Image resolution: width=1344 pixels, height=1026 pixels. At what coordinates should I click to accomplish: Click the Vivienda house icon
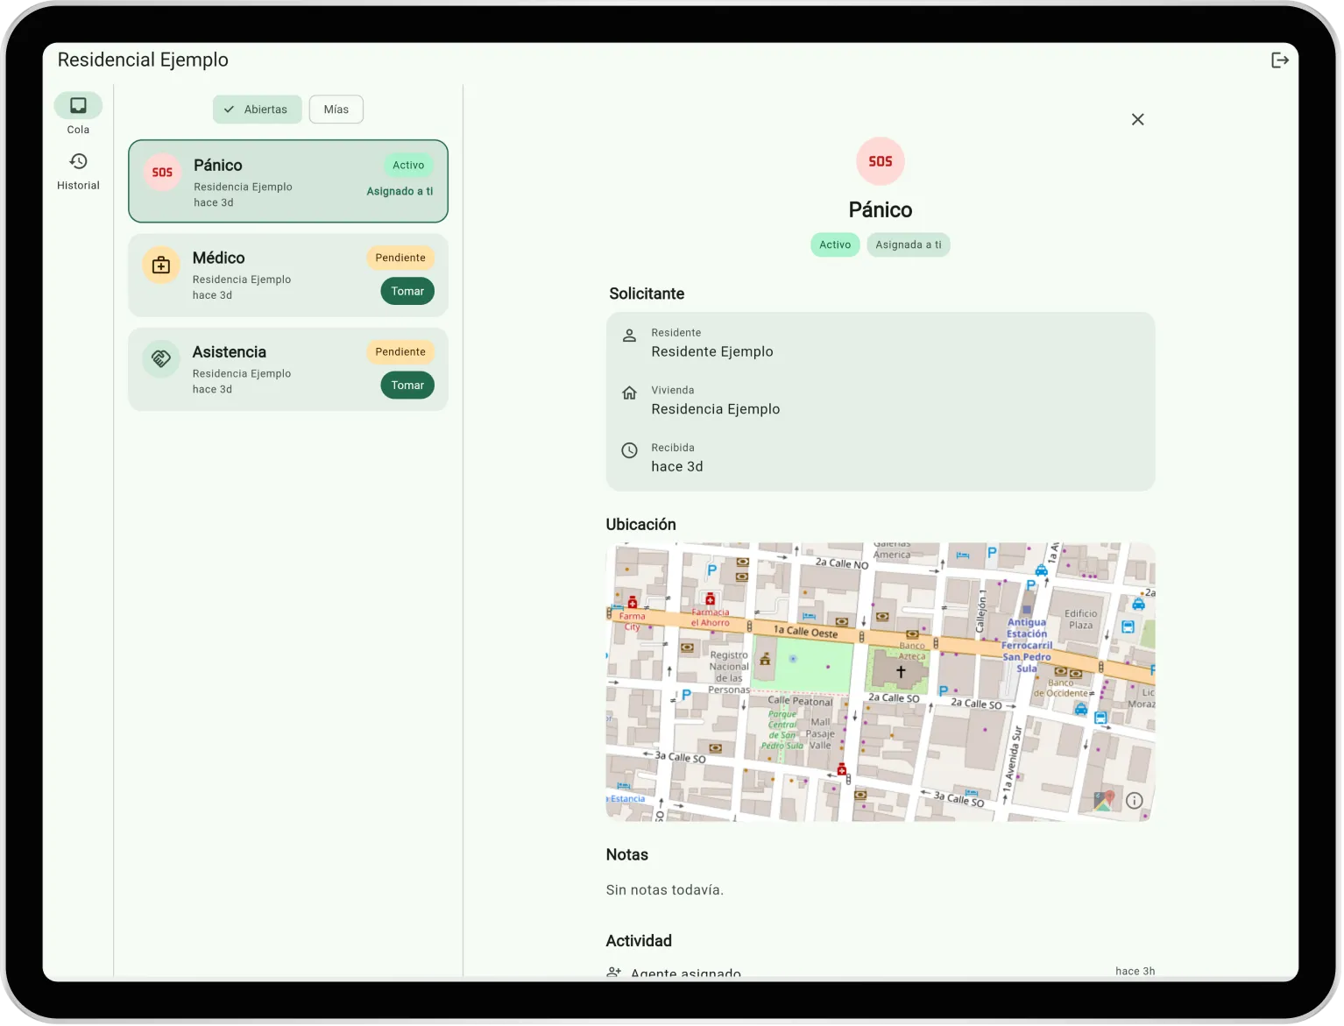click(x=629, y=393)
